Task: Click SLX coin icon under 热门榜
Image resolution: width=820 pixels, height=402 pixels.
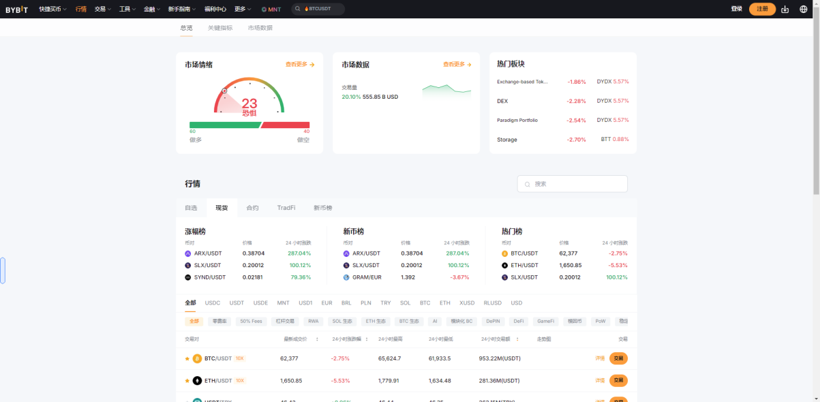Action: [x=504, y=277]
